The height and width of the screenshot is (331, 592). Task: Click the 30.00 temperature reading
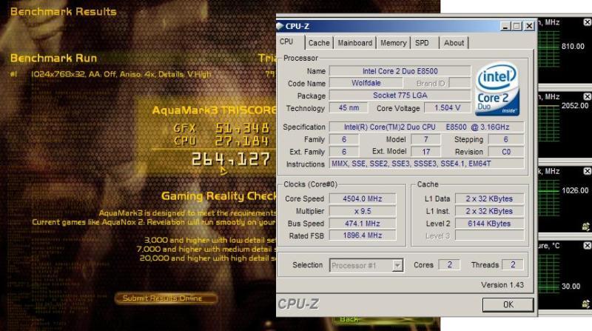click(x=571, y=286)
